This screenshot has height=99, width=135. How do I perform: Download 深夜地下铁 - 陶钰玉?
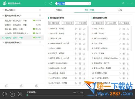click(x=128, y=63)
